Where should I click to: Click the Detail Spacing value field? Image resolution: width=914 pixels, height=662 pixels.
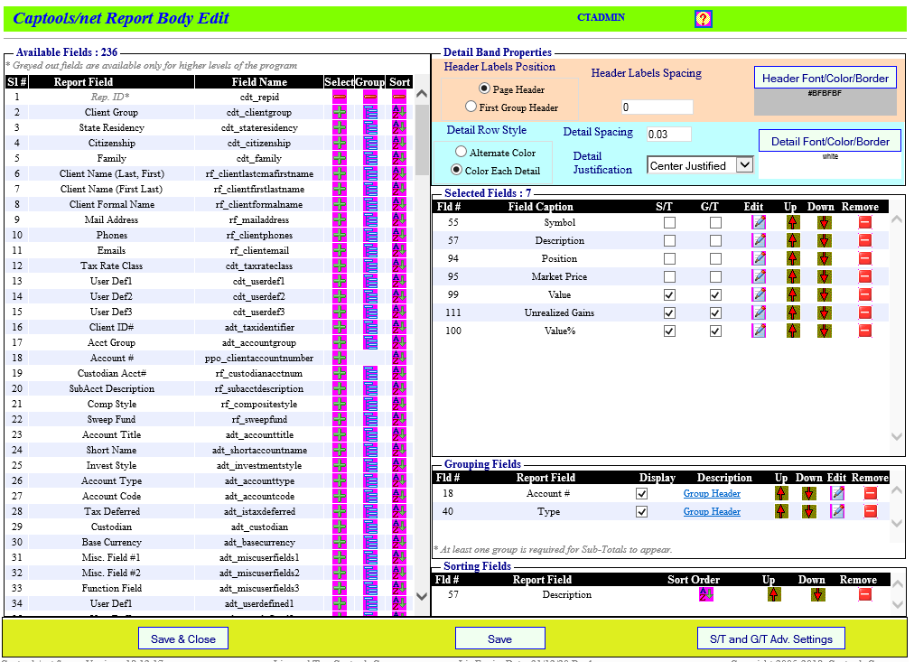pyautogui.click(x=667, y=132)
